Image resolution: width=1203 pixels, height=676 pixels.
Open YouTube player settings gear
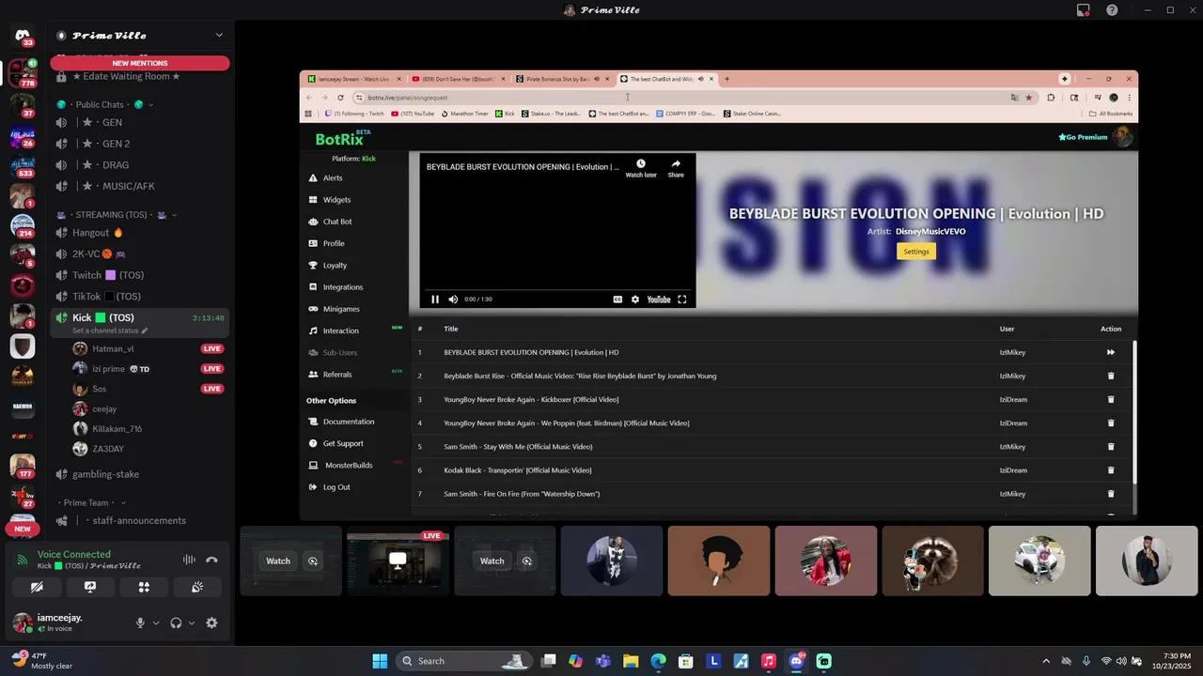tap(635, 300)
